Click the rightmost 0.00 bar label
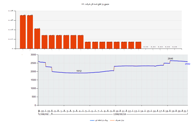This screenshot has height=125, width=193. click(175, 47)
